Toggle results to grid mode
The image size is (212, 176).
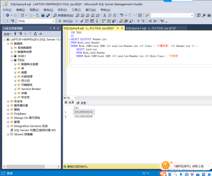(x=126, y=21)
